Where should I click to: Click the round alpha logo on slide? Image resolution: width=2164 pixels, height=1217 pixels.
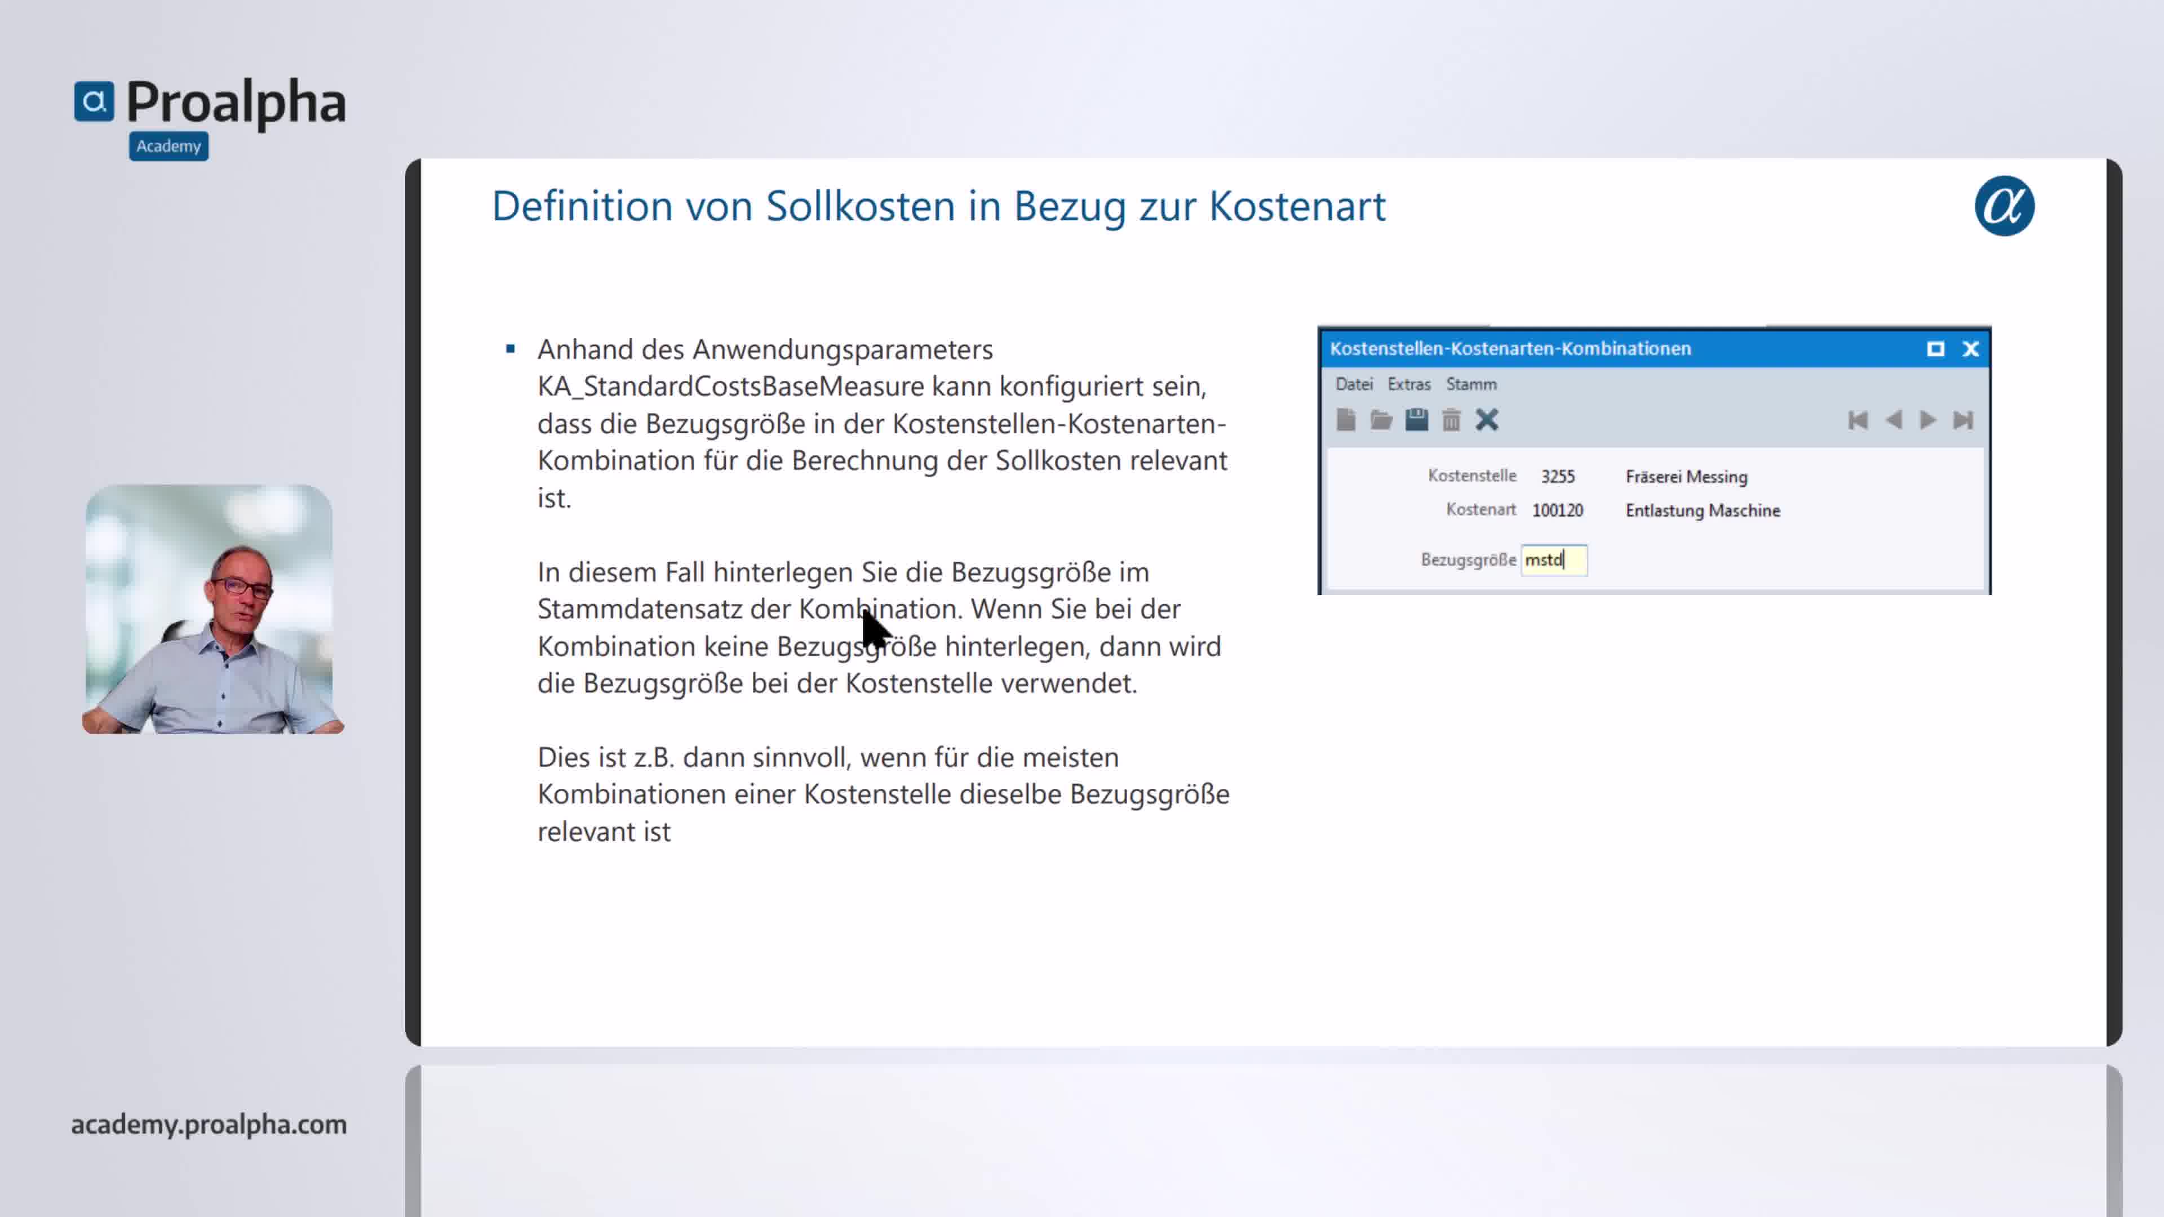pos(2005,206)
